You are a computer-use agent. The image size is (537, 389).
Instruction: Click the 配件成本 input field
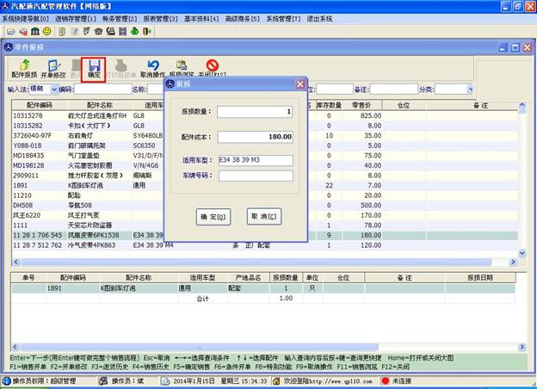click(255, 137)
